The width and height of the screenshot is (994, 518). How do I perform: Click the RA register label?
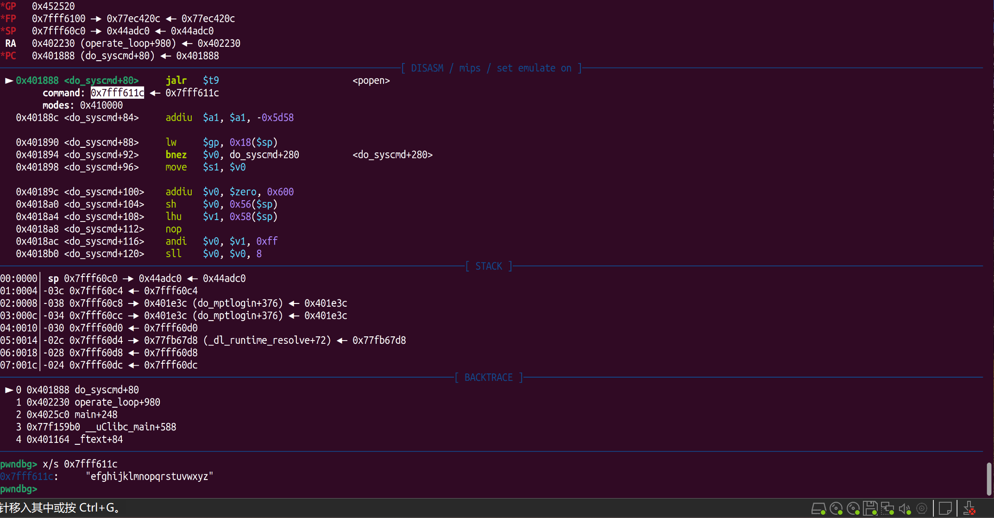[11, 43]
